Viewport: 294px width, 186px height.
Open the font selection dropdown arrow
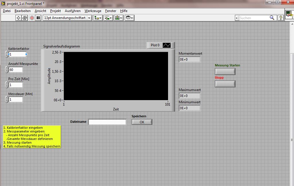pyautogui.click(x=89, y=18)
